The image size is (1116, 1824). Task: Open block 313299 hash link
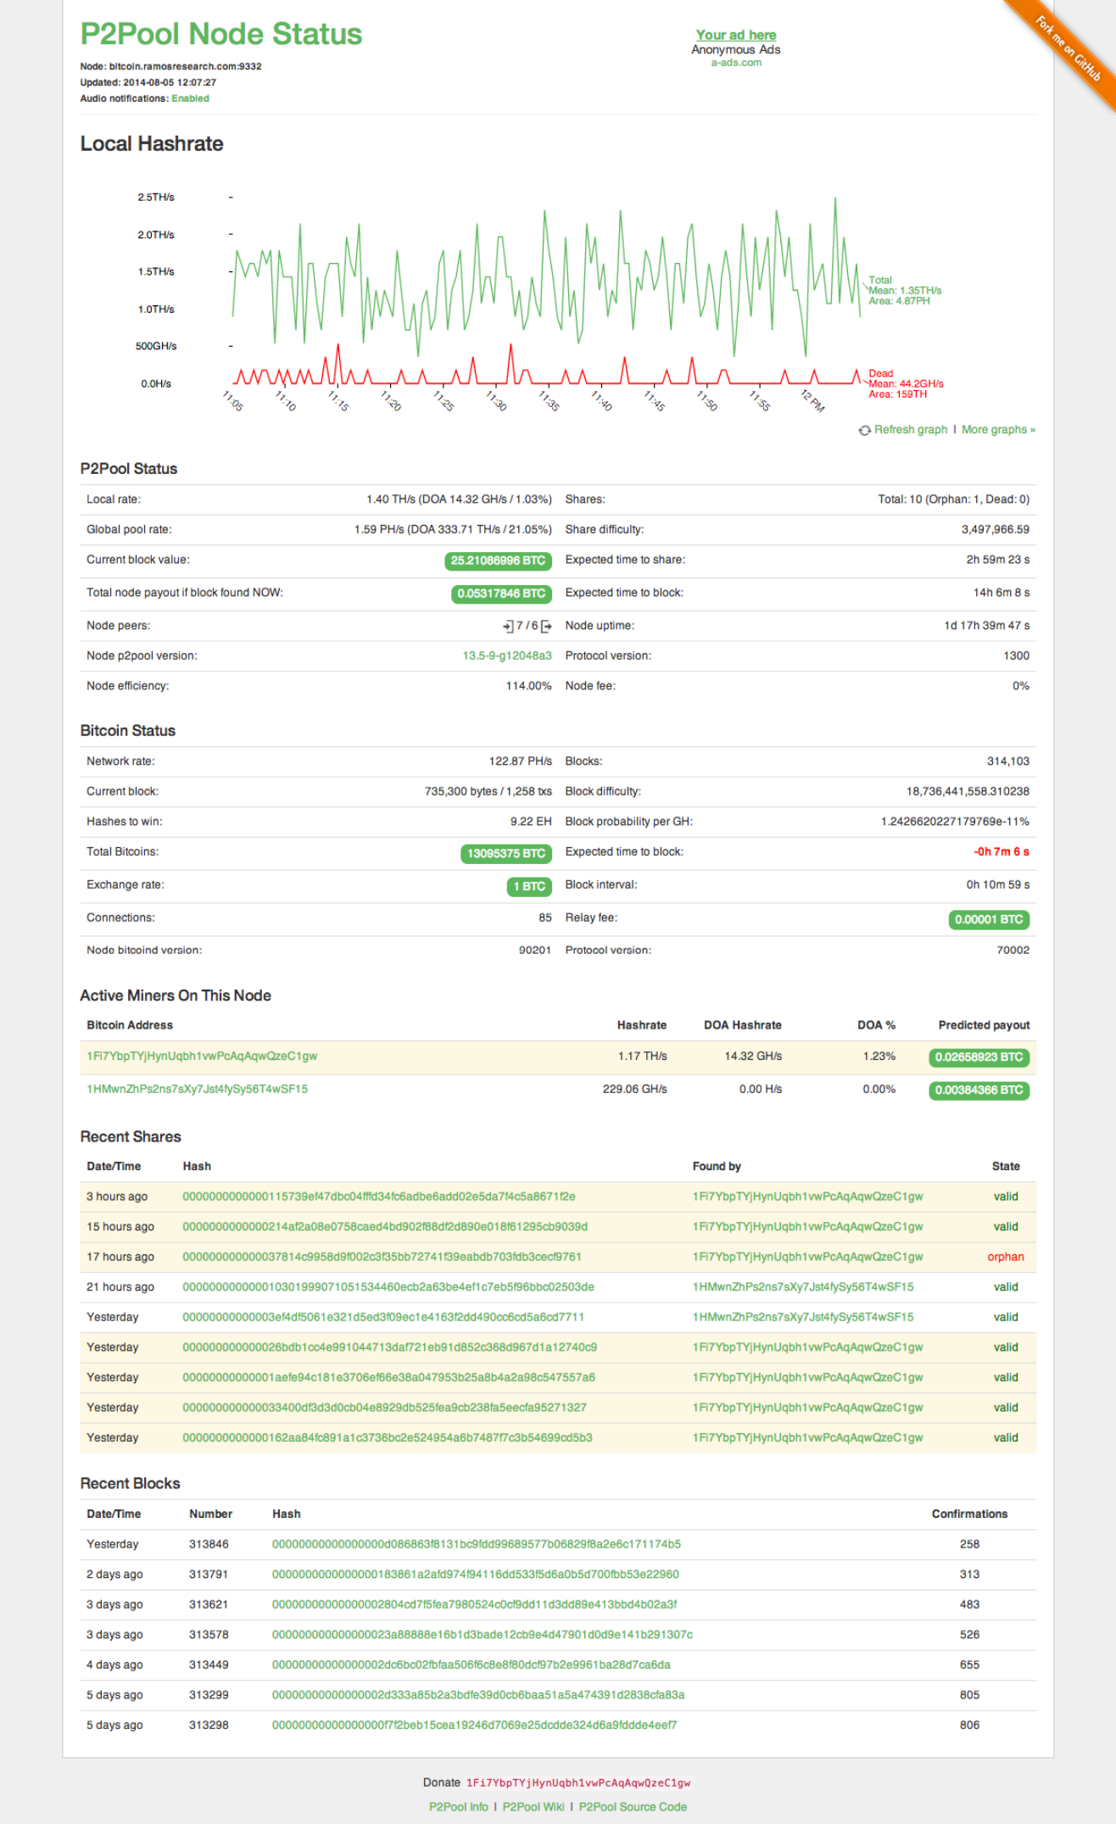478,1695
